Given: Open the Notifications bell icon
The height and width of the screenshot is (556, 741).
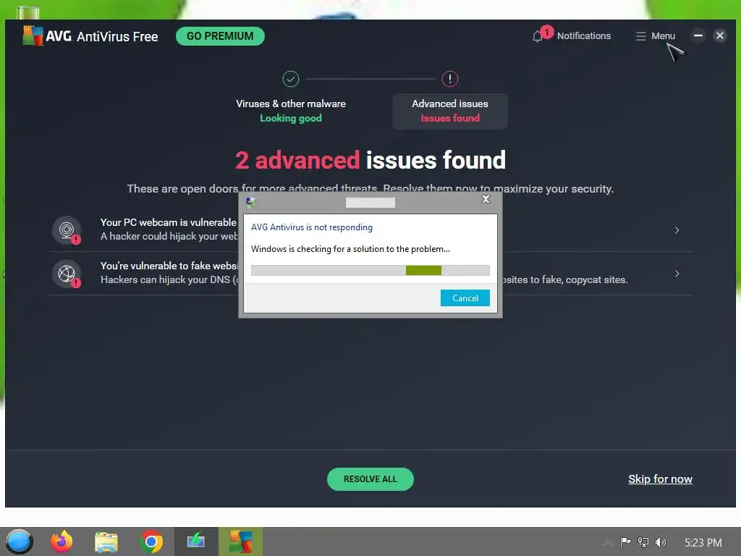Looking at the screenshot, I should 538,36.
